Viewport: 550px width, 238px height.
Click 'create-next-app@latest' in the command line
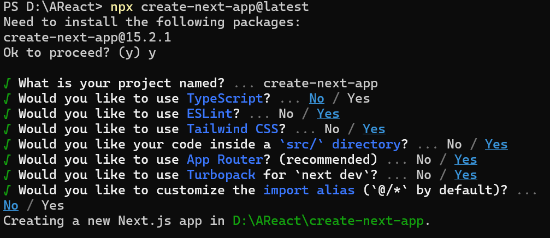click(225, 7)
